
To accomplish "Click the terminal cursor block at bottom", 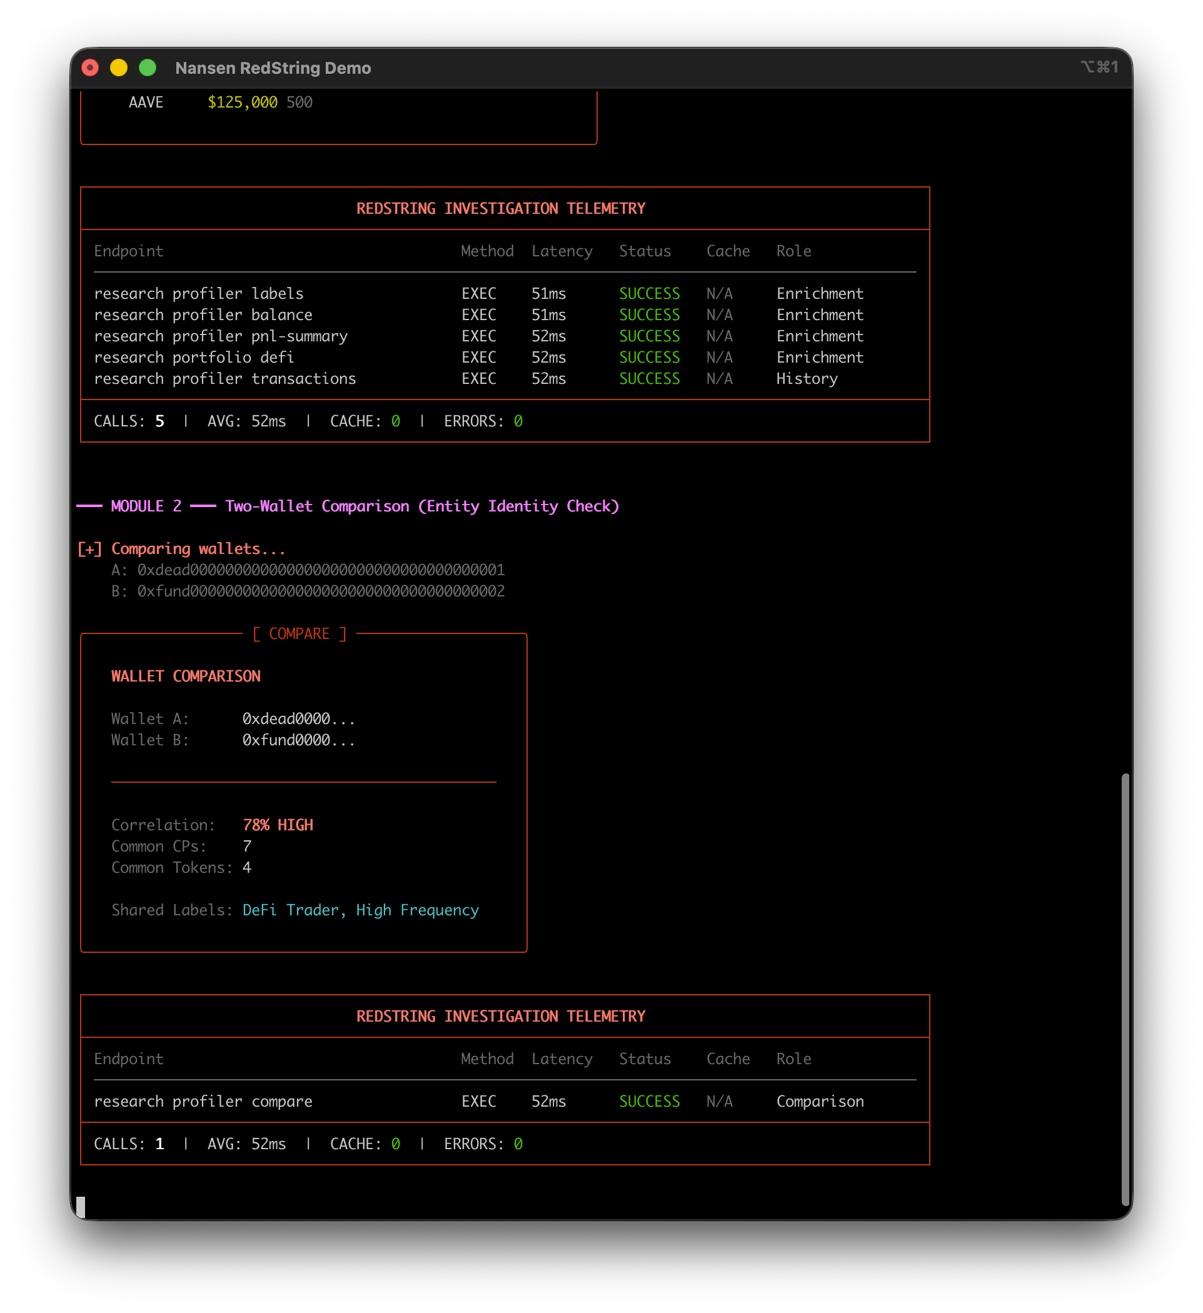I will click(81, 1206).
